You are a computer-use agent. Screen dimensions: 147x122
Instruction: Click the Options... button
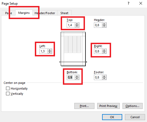pos(133,106)
